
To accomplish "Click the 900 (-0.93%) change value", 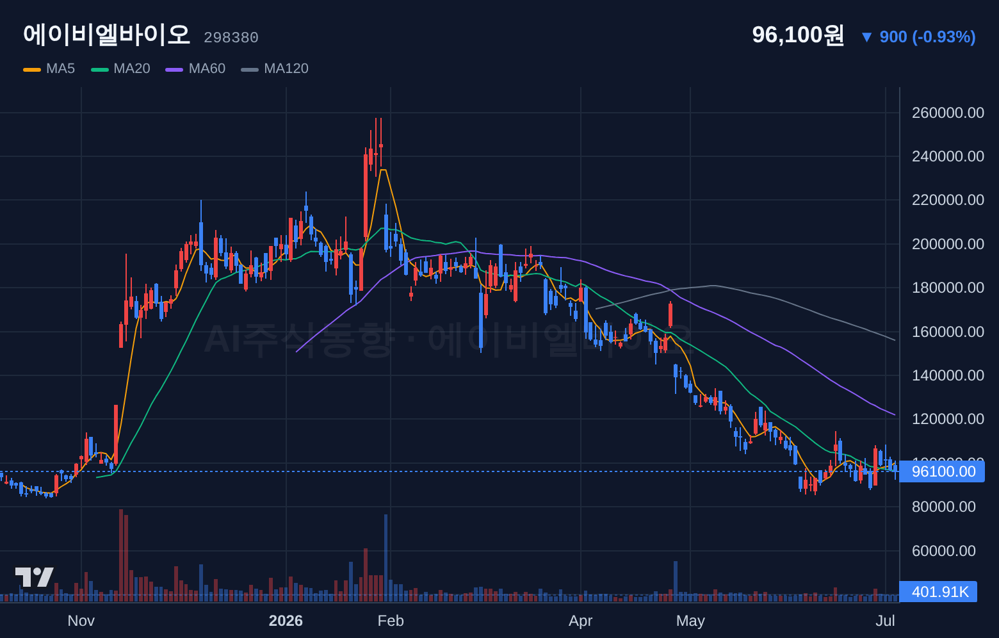I will tap(927, 37).
